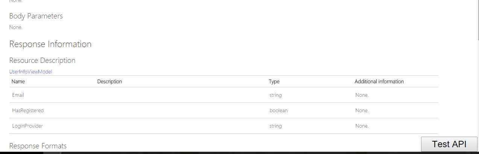Select the HasRegistered row name cell
Viewport: 479px width, 154px height.
pyautogui.click(x=28, y=110)
